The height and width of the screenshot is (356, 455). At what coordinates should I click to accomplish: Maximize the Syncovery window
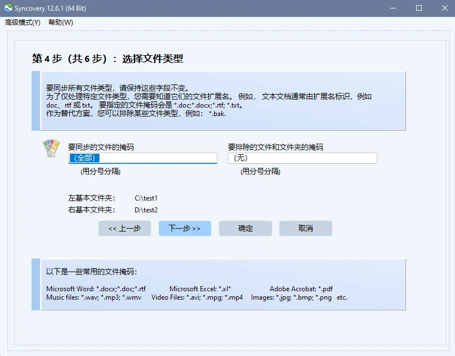(x=419, y=8)
